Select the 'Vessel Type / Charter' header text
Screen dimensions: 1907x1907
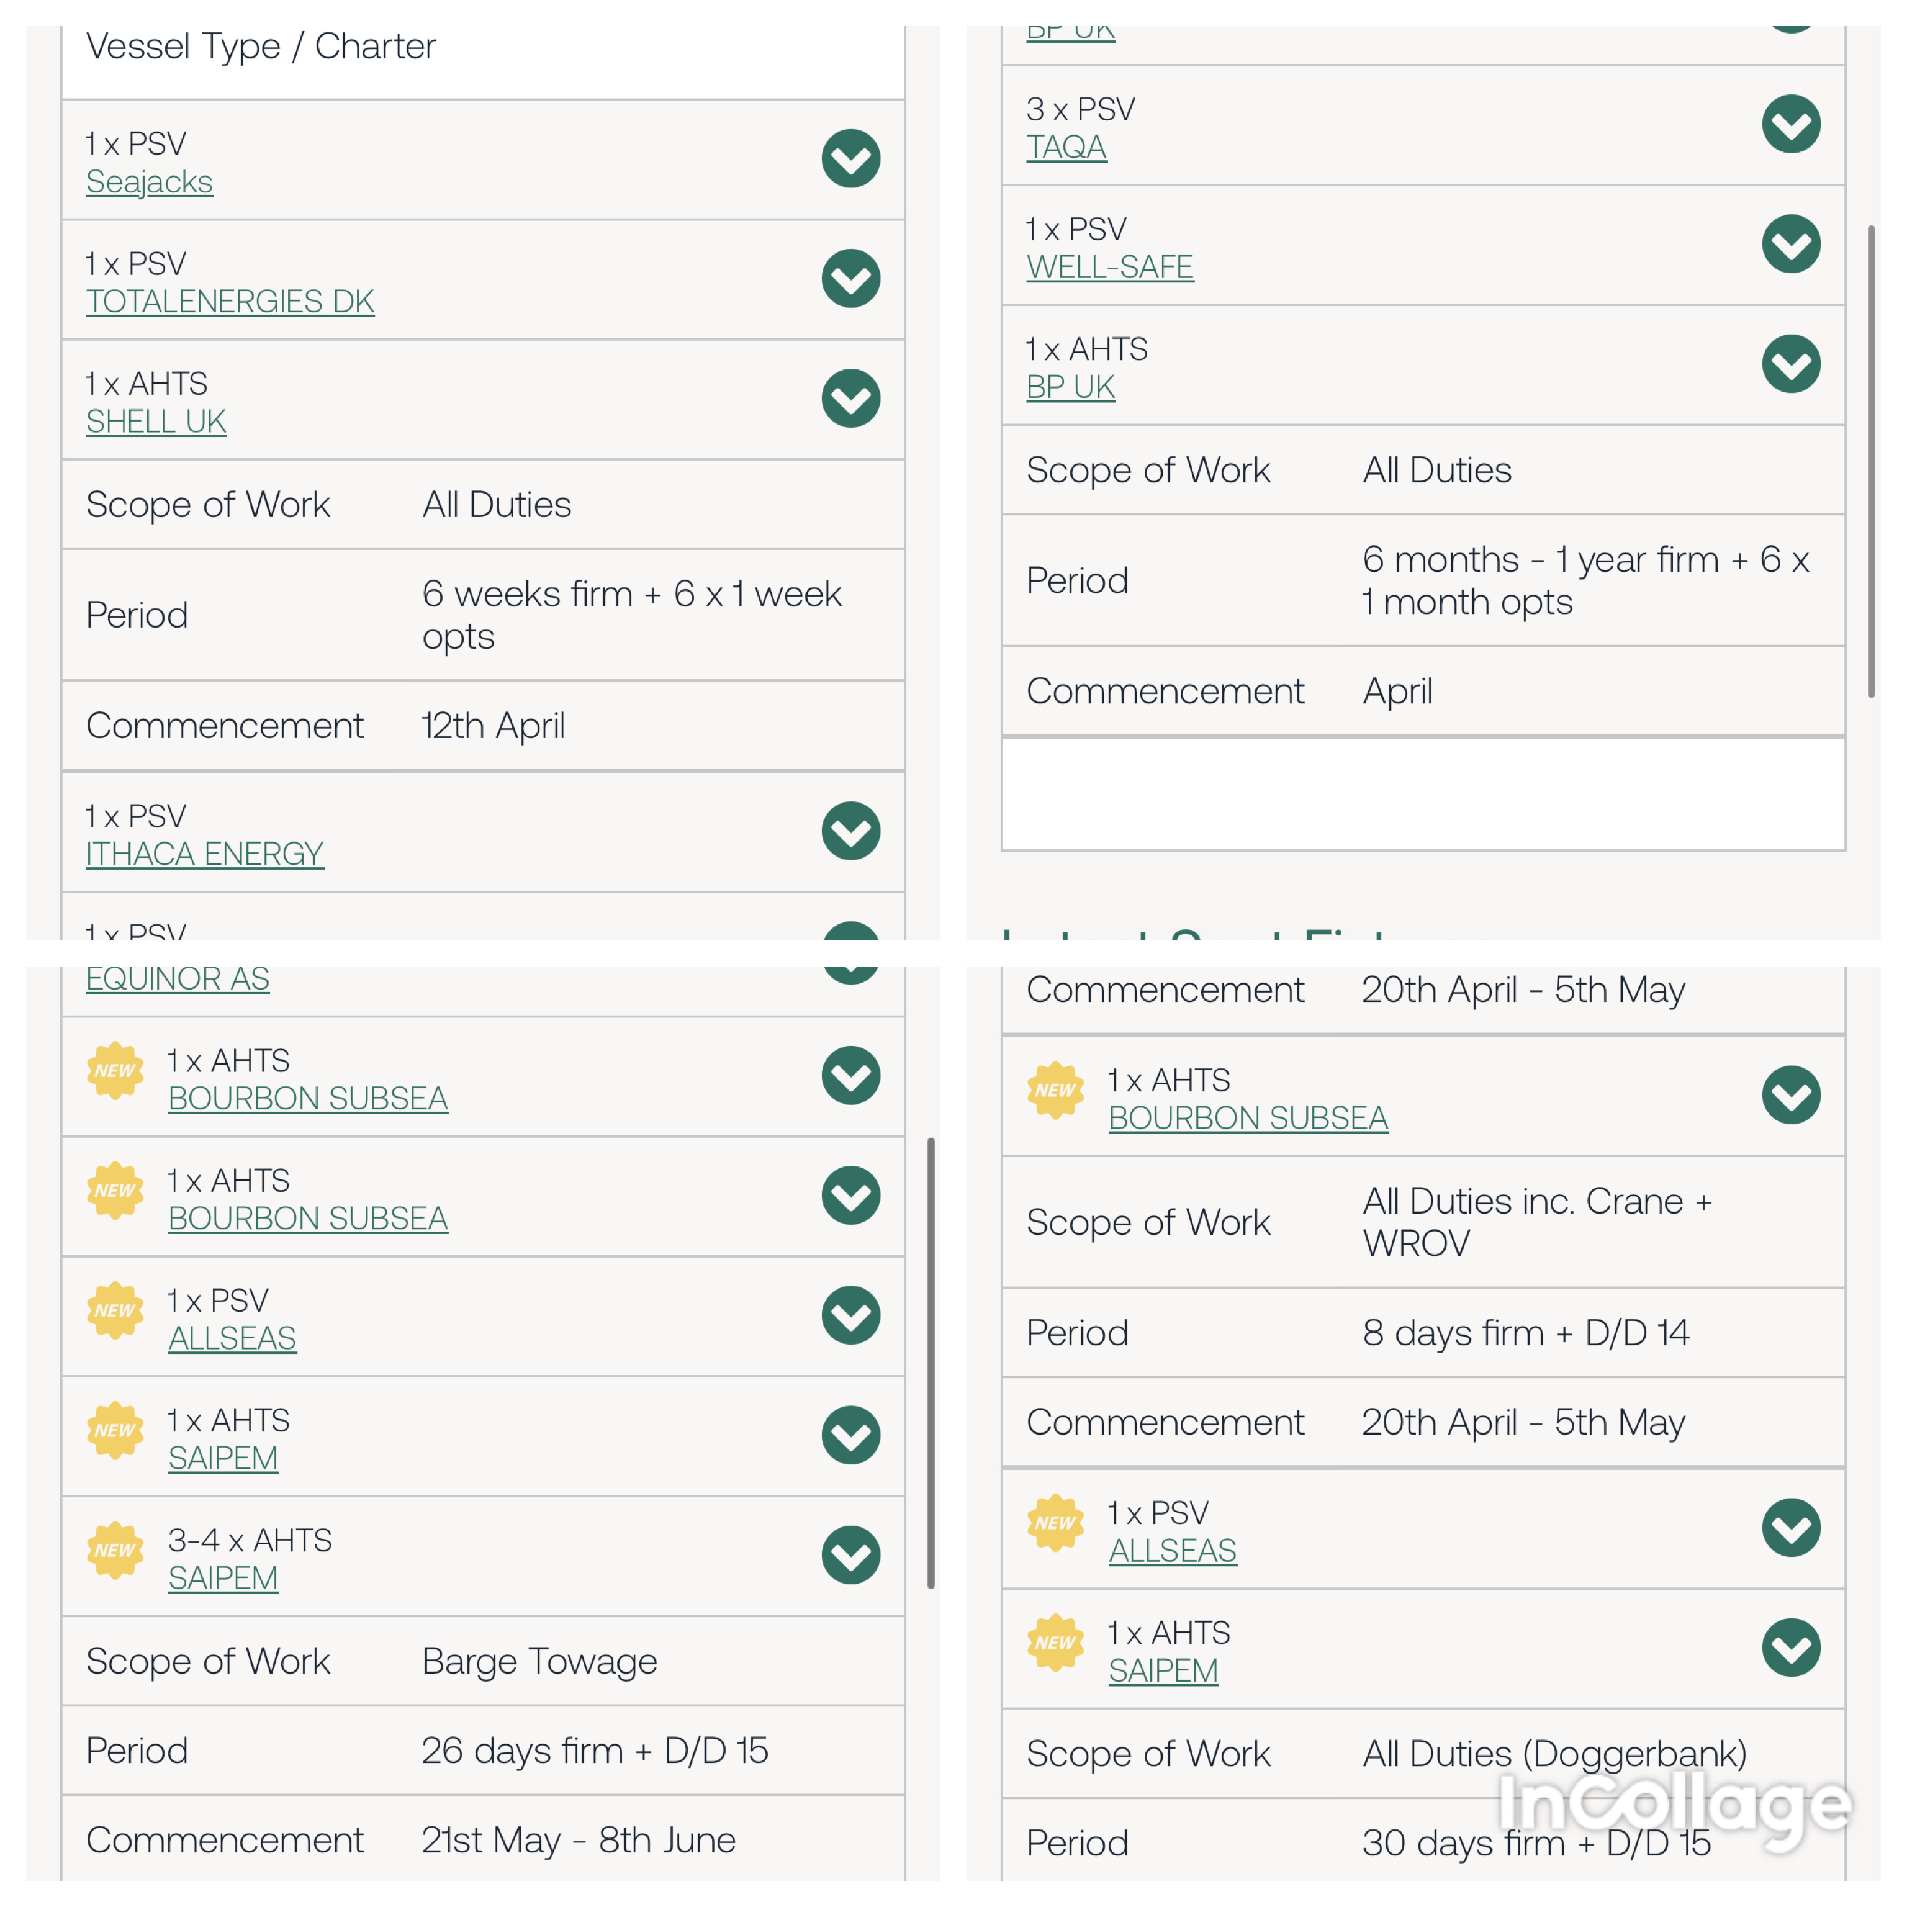click(x=261, y=47)
